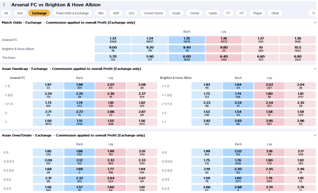
Task: Back The Draw at 6.00
Action: pyautogui.click(x=187, y=58)
